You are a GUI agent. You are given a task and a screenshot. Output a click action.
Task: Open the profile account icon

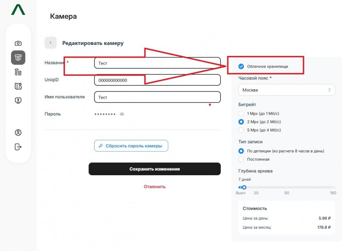pyautogui.click(x=18, y=132)
